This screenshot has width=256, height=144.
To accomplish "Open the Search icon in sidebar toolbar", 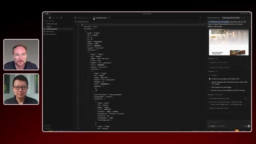I will point(54,18).
